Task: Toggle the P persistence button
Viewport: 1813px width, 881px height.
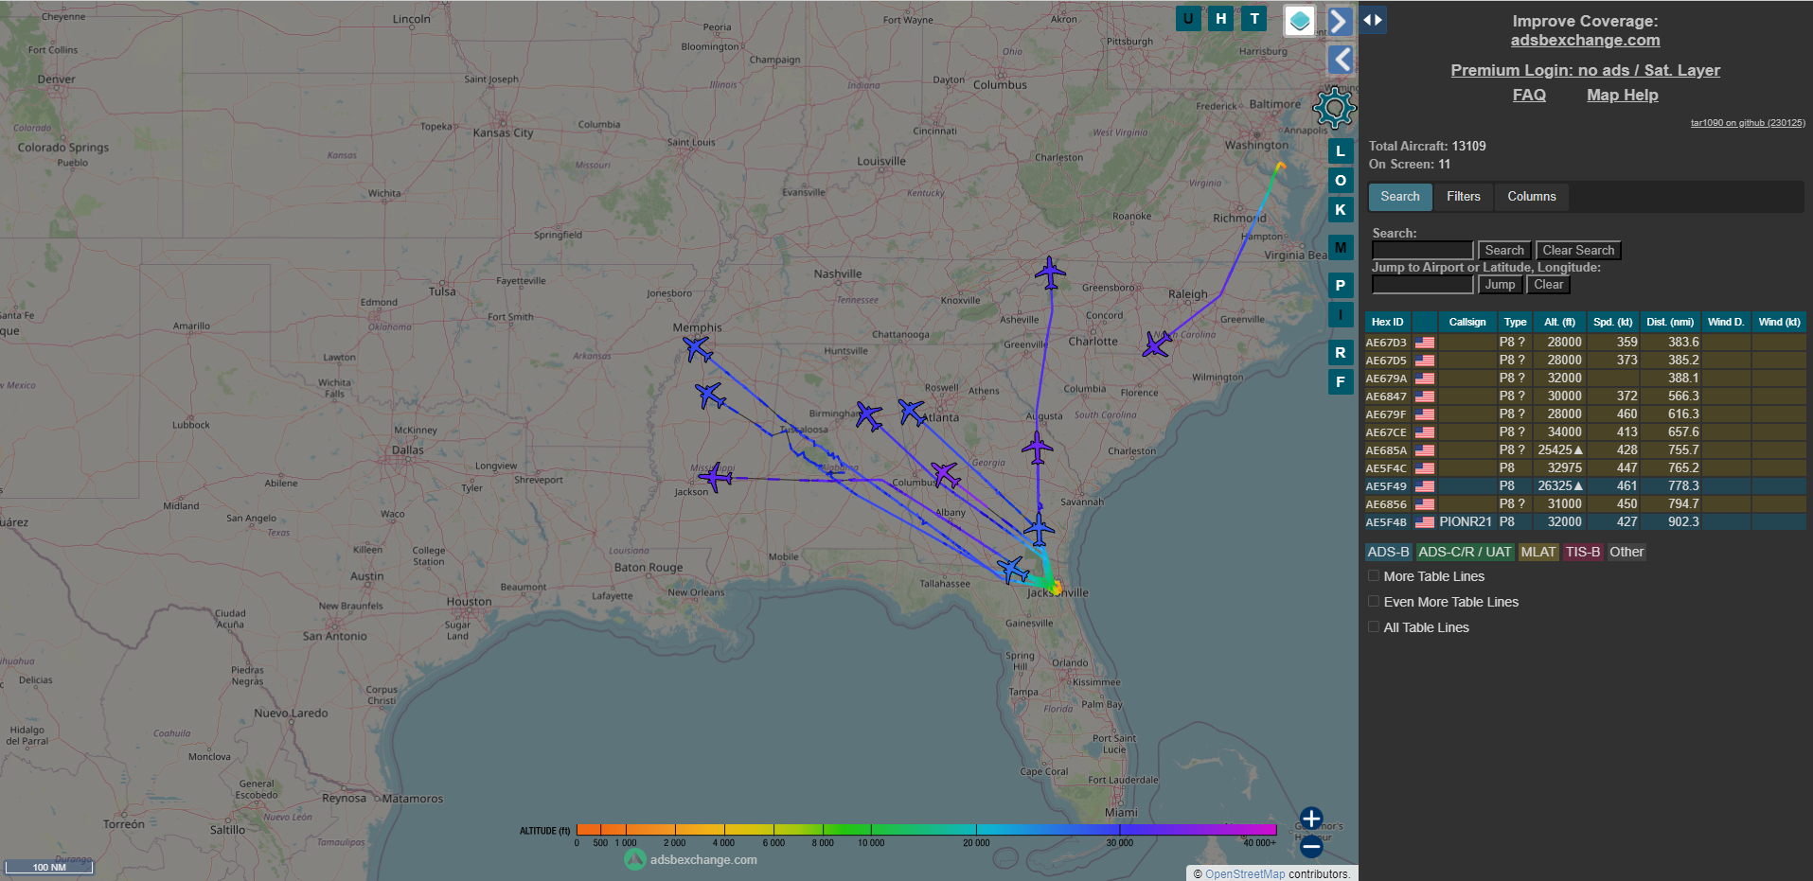Action: 1341,286
